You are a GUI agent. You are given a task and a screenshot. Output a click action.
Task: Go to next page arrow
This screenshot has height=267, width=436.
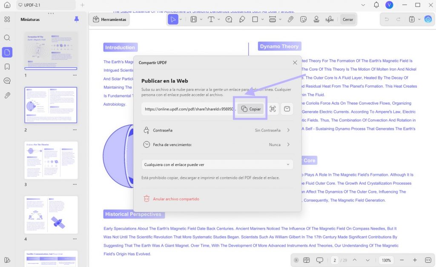coord(367,260)
